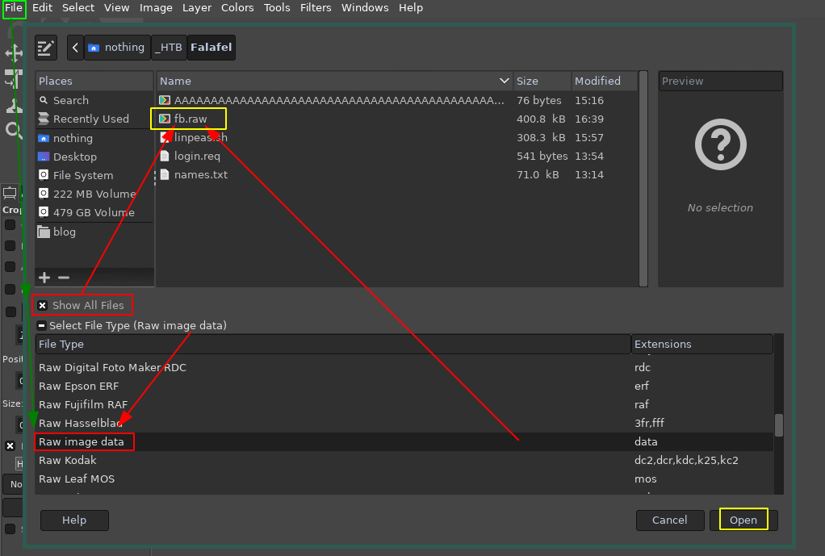The width and height of the screenshot is (825, 556).
Task: Select the Move tool in toolbox
Action: (x=14, y=54)
